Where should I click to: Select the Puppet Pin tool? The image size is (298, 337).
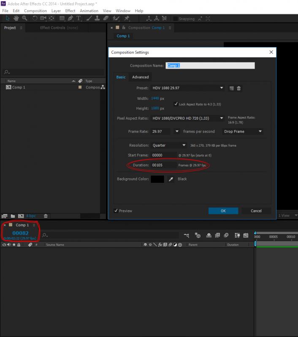click(x=126, y=19)
